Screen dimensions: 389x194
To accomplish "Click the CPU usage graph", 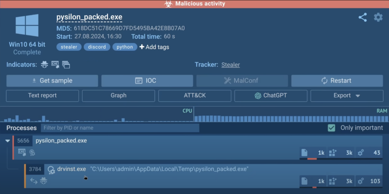I will (97, 115).
